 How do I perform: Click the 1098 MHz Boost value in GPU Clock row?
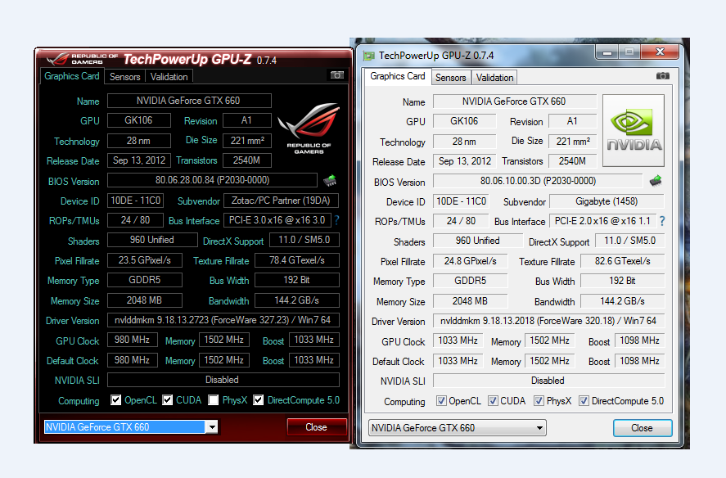640,340
